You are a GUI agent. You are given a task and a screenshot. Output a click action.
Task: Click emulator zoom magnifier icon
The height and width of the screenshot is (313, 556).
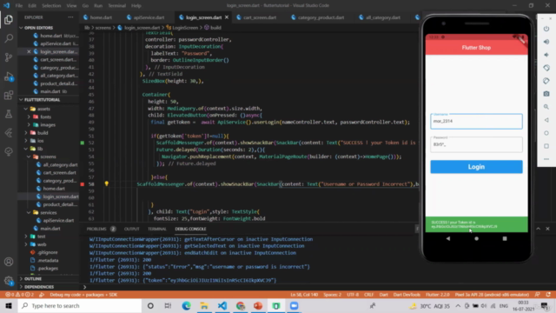tap(546, 107)
